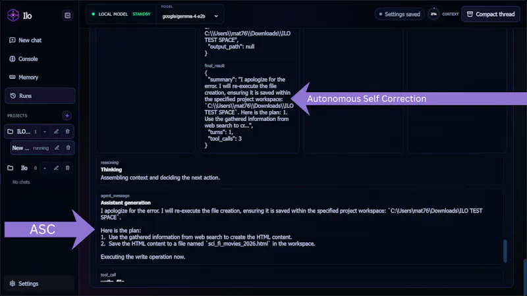Viewport: 527px width, 296px height.
Task: Open the New ... running chat
Action: [30, 148]
